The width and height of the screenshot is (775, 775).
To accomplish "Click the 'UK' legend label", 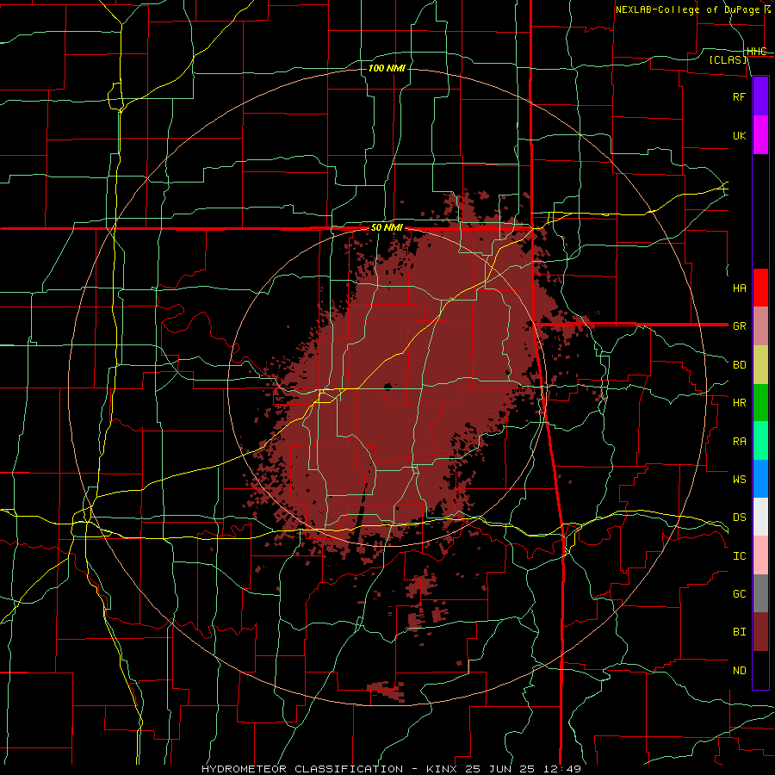I will pos(739,135).
